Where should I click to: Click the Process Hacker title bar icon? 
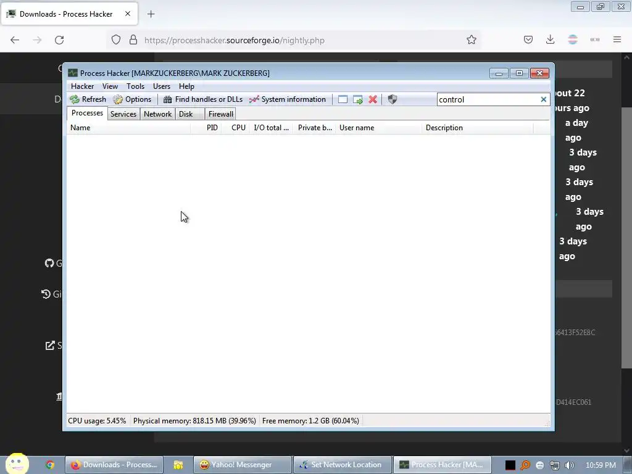[73, 73]
